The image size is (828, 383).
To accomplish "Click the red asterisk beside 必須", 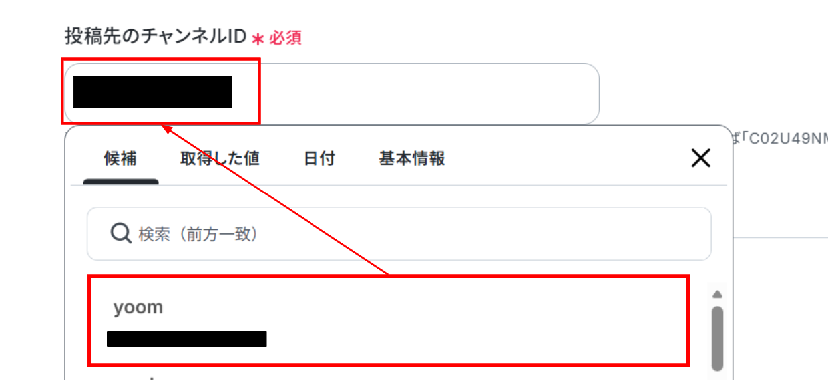I will (258, 38).
